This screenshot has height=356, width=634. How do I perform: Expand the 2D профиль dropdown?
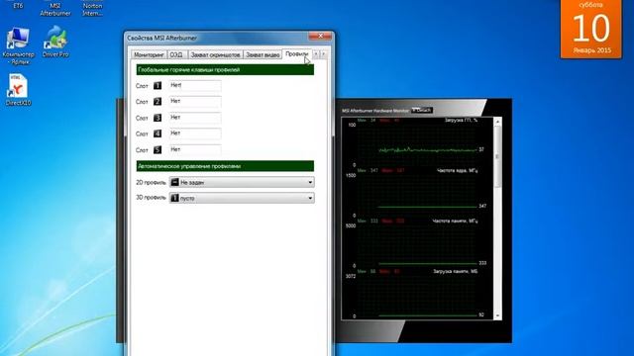click(242, 182)
